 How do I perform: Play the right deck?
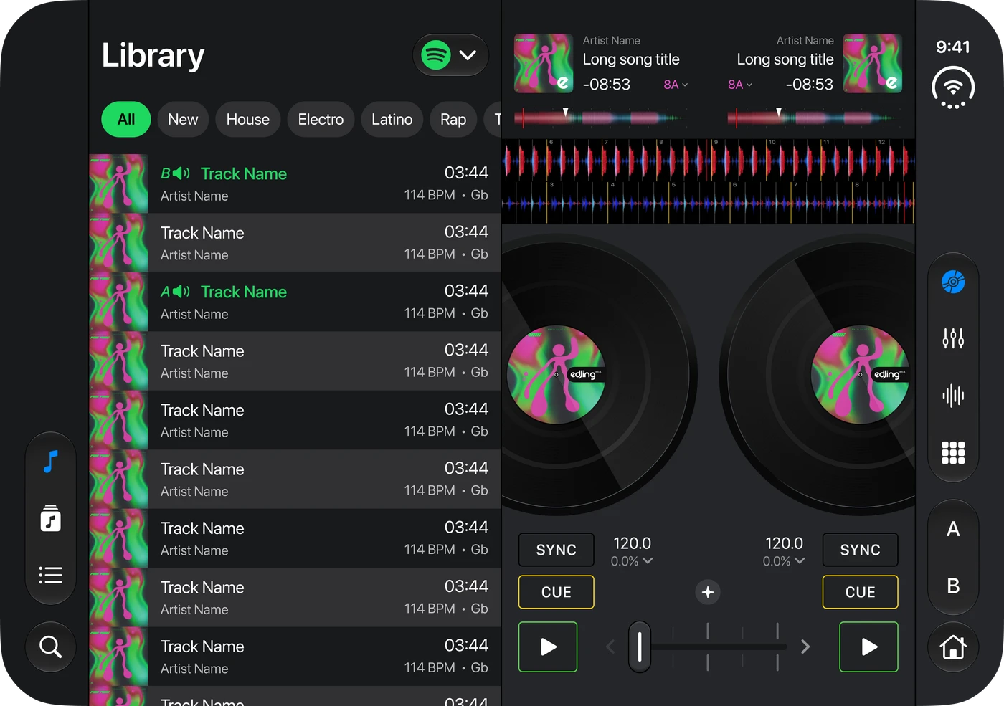coord(868,647)
